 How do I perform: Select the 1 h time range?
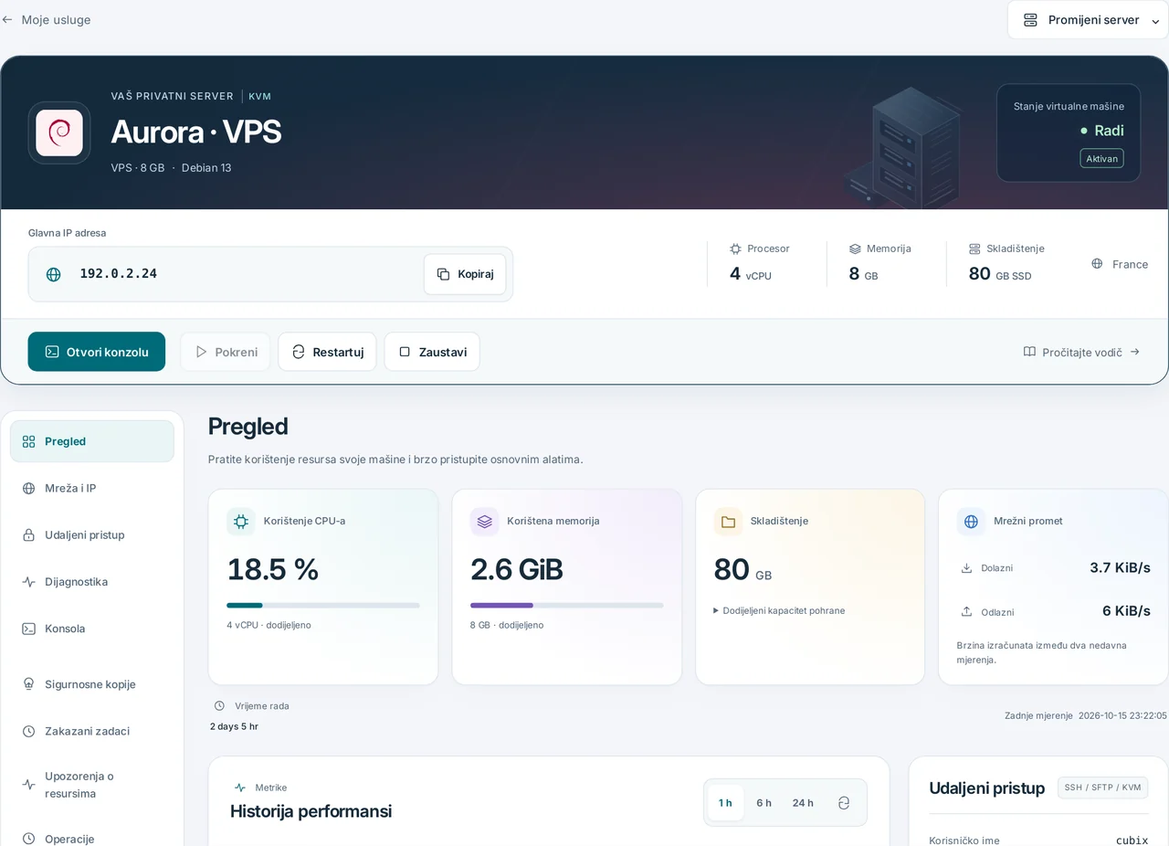(725, 803)
